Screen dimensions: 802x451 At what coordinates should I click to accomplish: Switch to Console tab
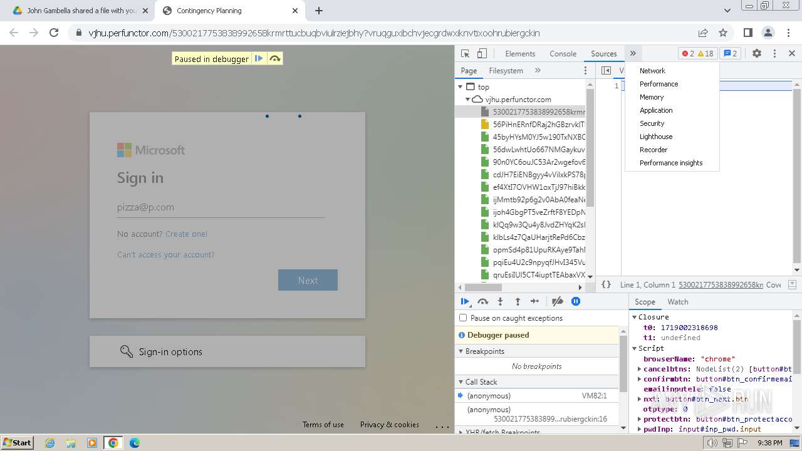point(563,54)
